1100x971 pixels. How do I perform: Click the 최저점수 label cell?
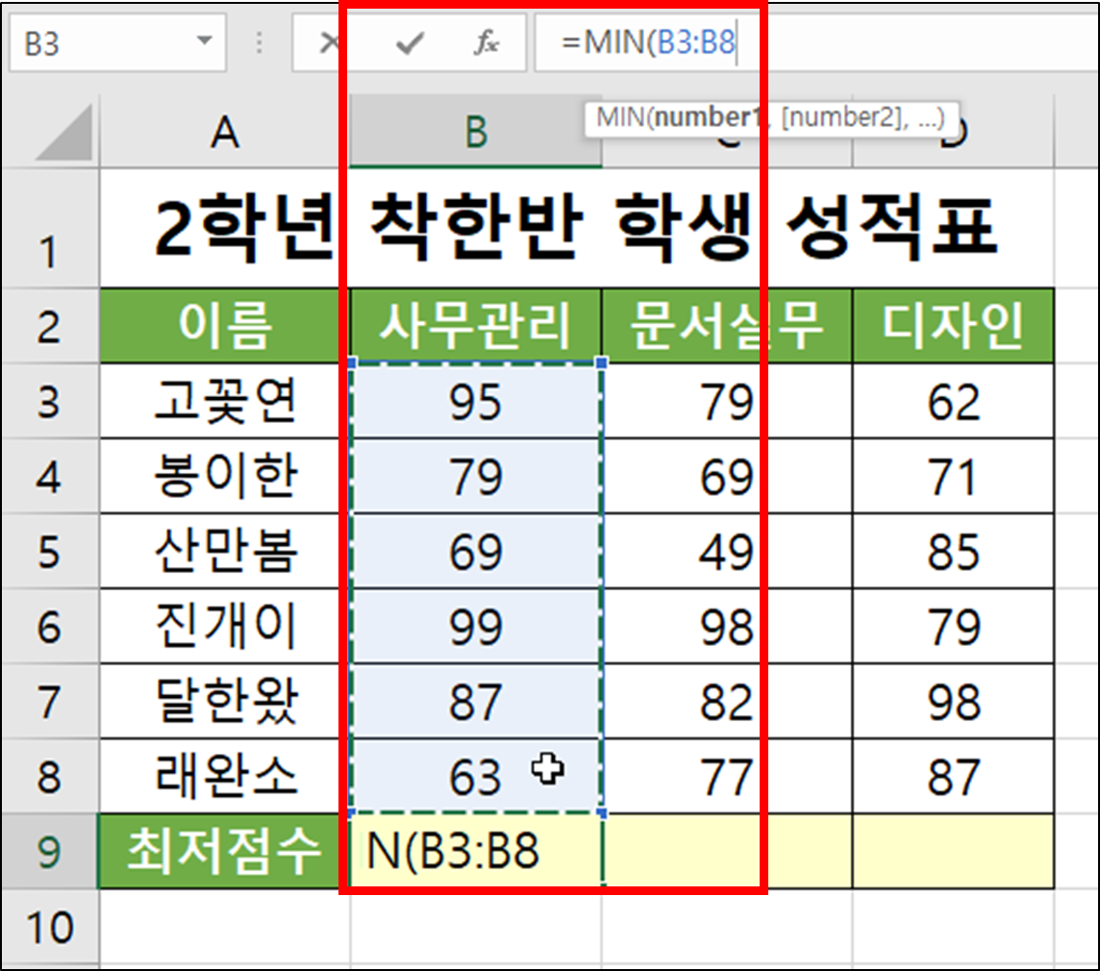point(219,851)
